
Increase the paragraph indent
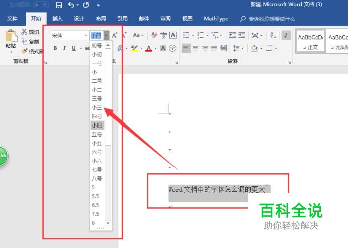(x=242, y=35)
